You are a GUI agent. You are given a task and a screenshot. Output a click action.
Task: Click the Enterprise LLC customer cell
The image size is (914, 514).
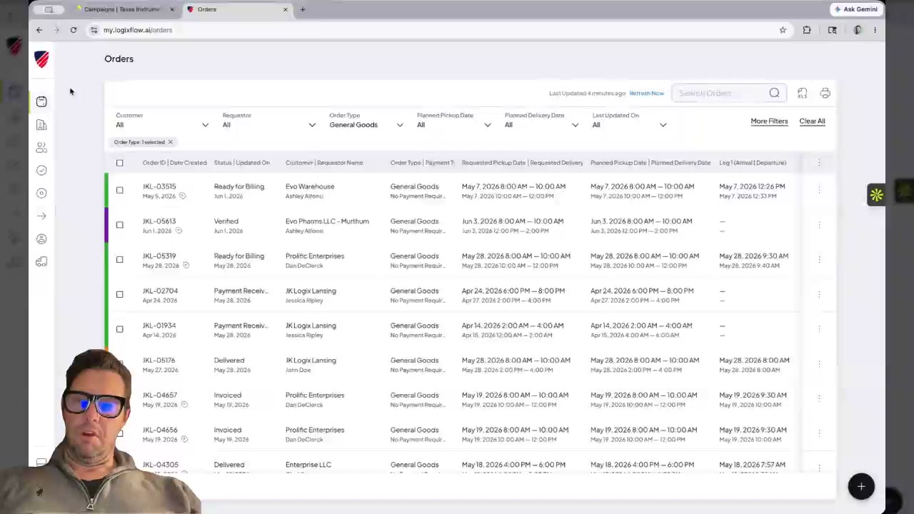(x=308, y=465)
